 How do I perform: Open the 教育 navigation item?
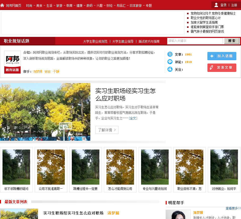click(69, 6)
